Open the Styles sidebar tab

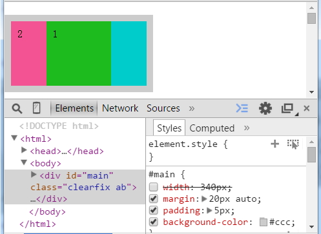(x=169, y=128)
